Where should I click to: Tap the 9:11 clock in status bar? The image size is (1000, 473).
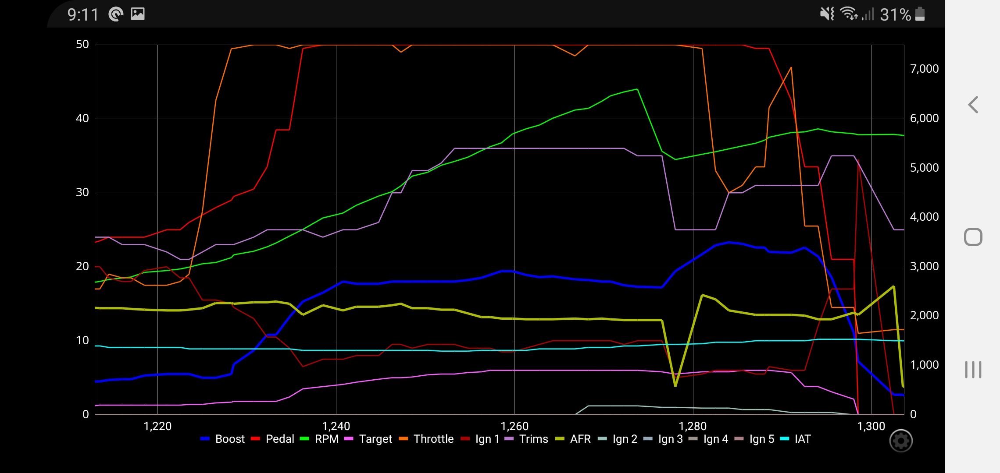click(x=82, y=14)
